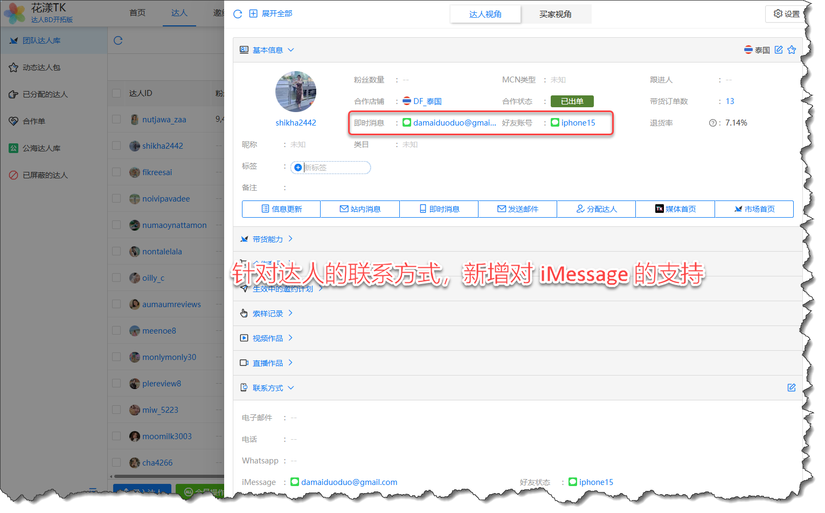Click the 发送邮件 button
825x513 pixels.
517,209
